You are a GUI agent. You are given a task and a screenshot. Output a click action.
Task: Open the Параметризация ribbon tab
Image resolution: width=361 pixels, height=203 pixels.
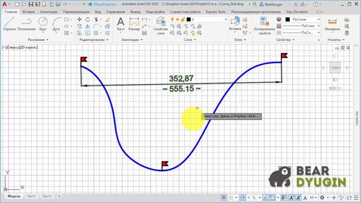pyautogui.click(x=76, y=11)
